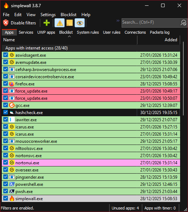Toggle the warning notifications toolbar icon
The height and width of the screenshot is (212, 188).
point(60,23)
